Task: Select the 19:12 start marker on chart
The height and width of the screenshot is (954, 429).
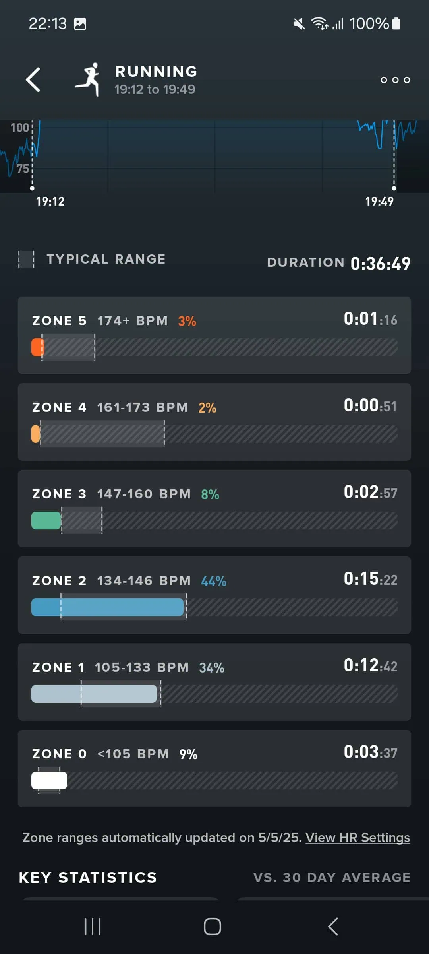Action: point(32,188)
